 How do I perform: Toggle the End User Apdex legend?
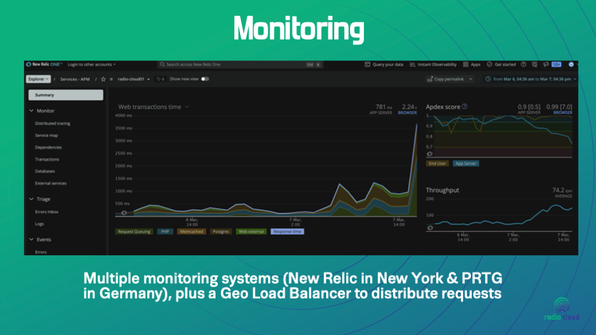(437, 164)
